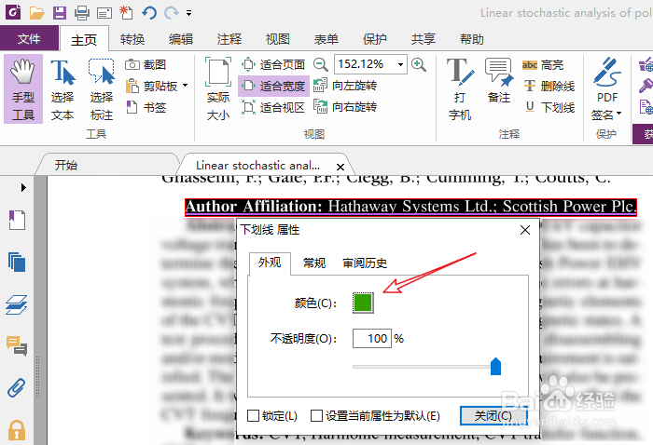Select the 常规 tab in properties dialog

pyautogui.click(x=314, y=263)
